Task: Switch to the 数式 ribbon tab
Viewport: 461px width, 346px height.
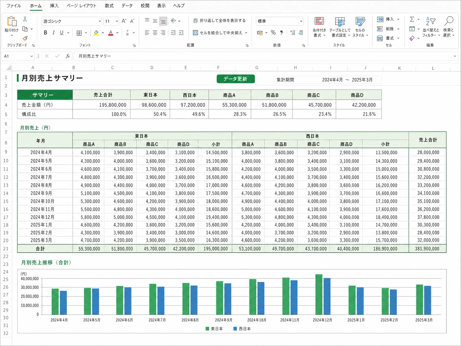Action: pyautogui.click(x=109, y=6)
